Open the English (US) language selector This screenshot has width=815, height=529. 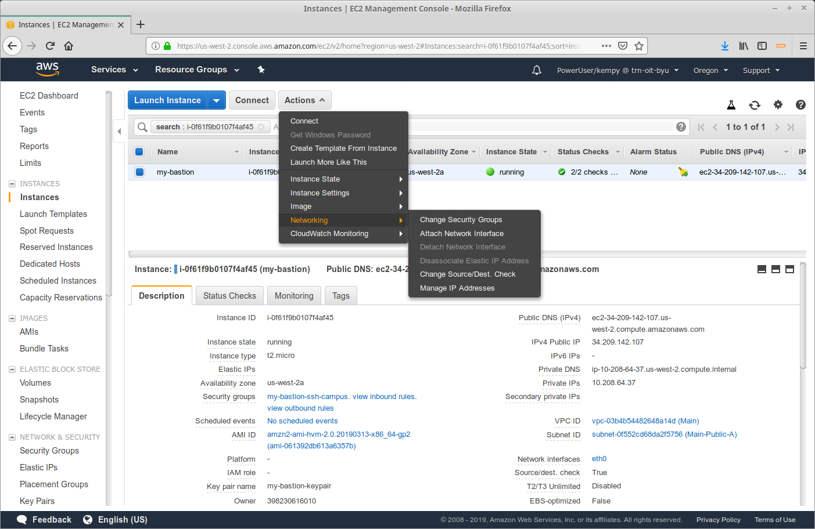123,520
